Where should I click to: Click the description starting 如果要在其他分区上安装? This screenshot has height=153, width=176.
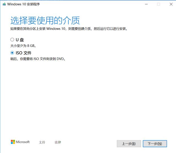pyautogui.click(x=69, y=29)
